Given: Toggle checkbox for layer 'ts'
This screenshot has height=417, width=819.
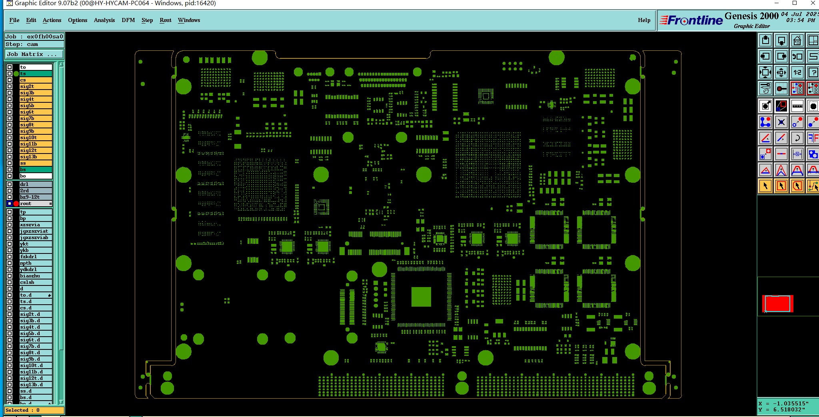Looking at the screenshot, I should point(10,74).
